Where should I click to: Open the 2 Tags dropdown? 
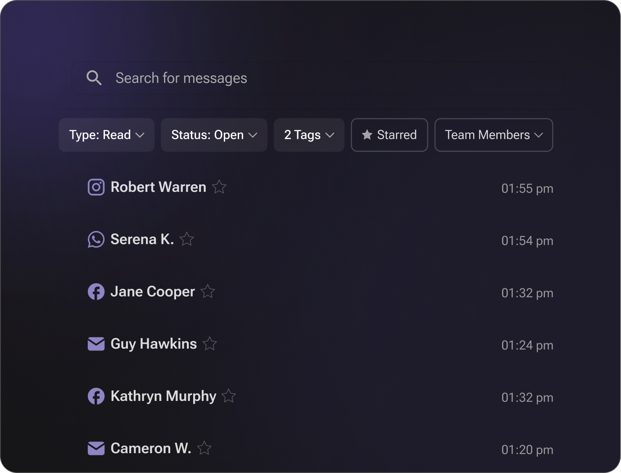(x=309, y=135)
